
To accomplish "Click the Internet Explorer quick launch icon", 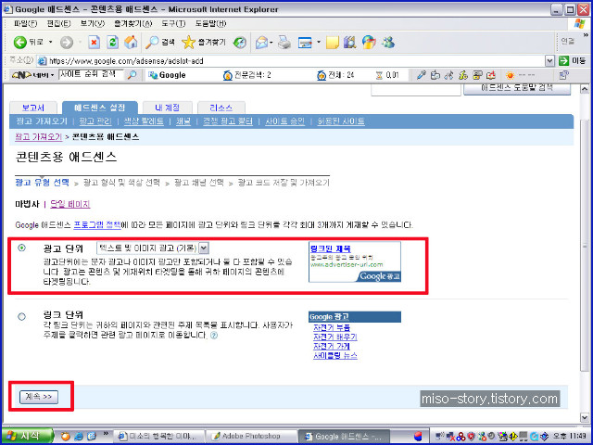I will point(79,436).
